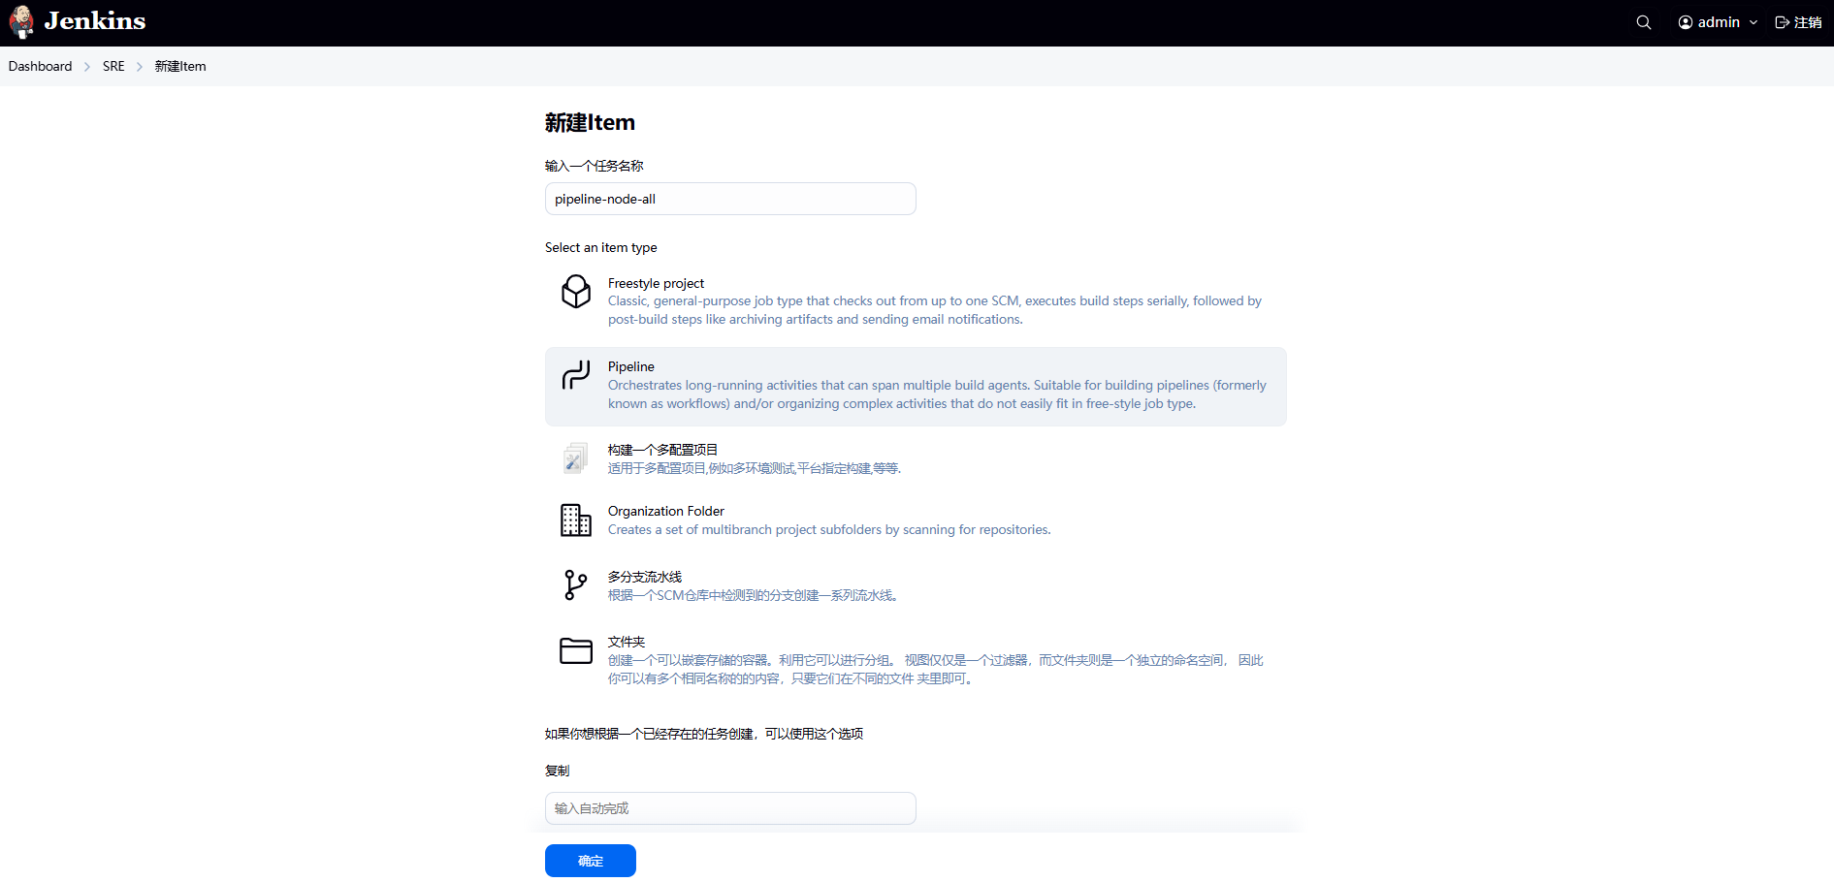The height and width of the screenshot is (882, 1834).
Task: Open the SRE breadcrumb folder
Action: pyautogui.click(x=113, y=66)
